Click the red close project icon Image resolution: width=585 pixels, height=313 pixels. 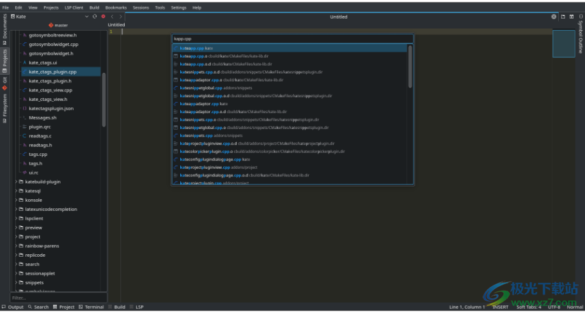pos(104,17)
